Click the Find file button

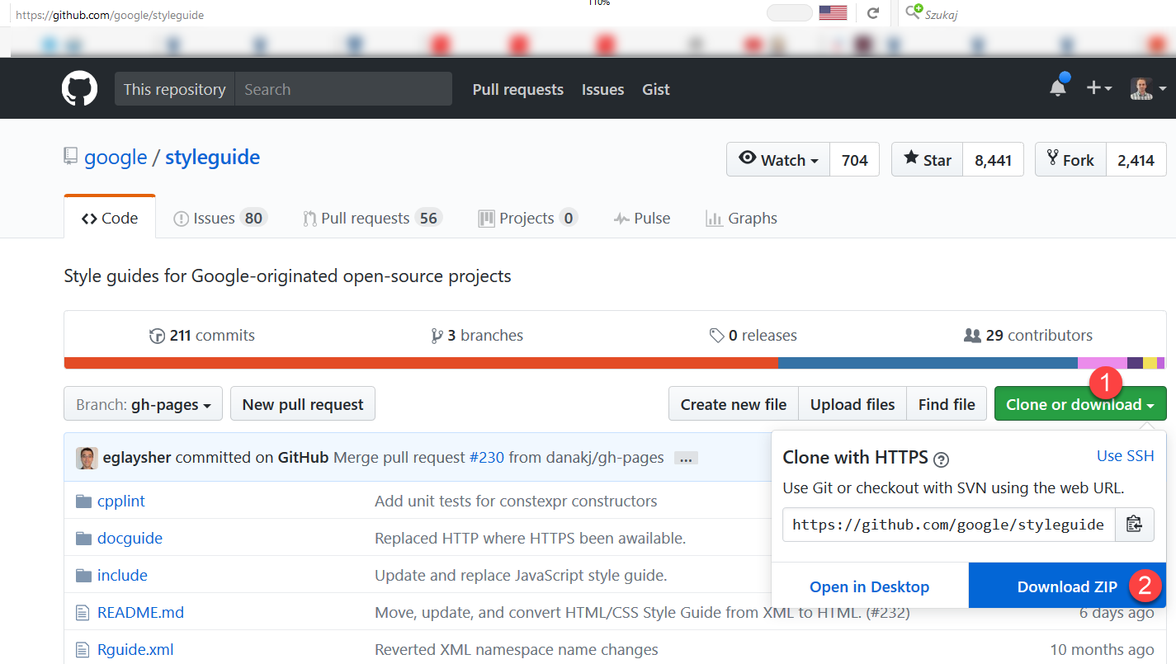pos(947,404)
